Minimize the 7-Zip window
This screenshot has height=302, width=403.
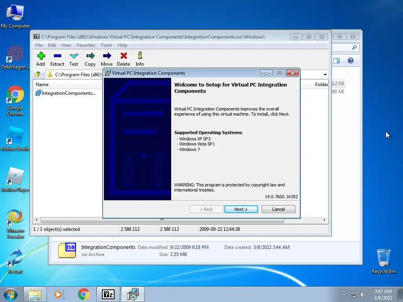pyautogui.click(x=296, y=37)
